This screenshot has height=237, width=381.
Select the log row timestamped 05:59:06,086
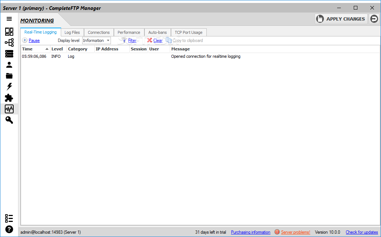pos(200,56)
